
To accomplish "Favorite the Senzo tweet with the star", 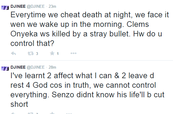I will point(52,113).
